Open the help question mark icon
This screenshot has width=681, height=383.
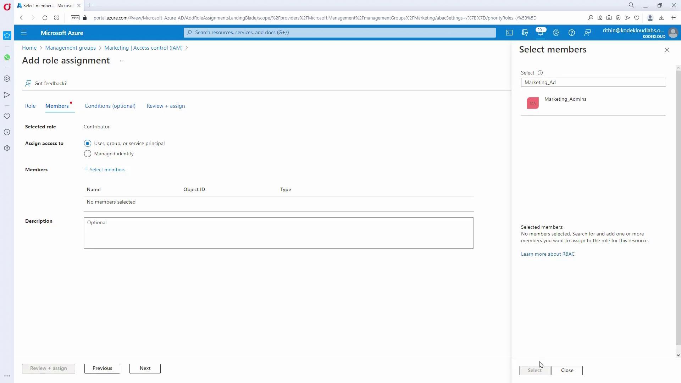[572, 33]
